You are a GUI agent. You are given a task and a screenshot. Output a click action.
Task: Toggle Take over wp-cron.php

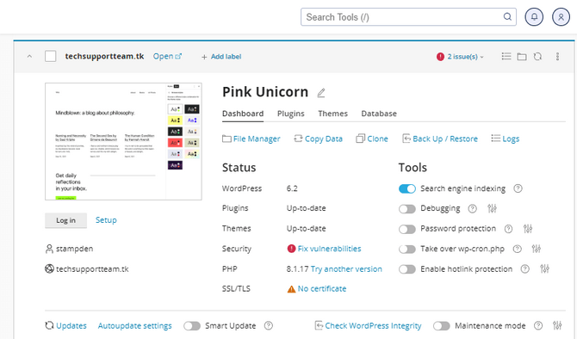coord(407,249)
